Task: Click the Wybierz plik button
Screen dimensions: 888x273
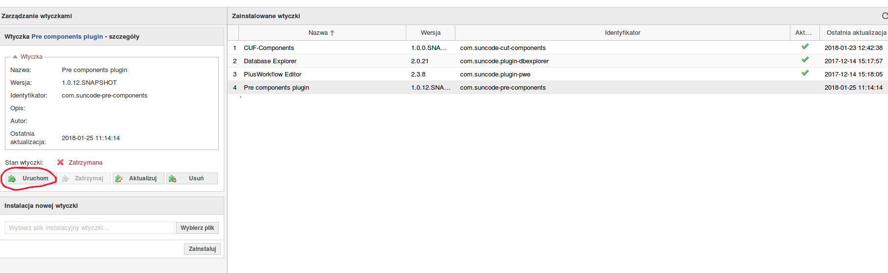Action: coord(197,228)
